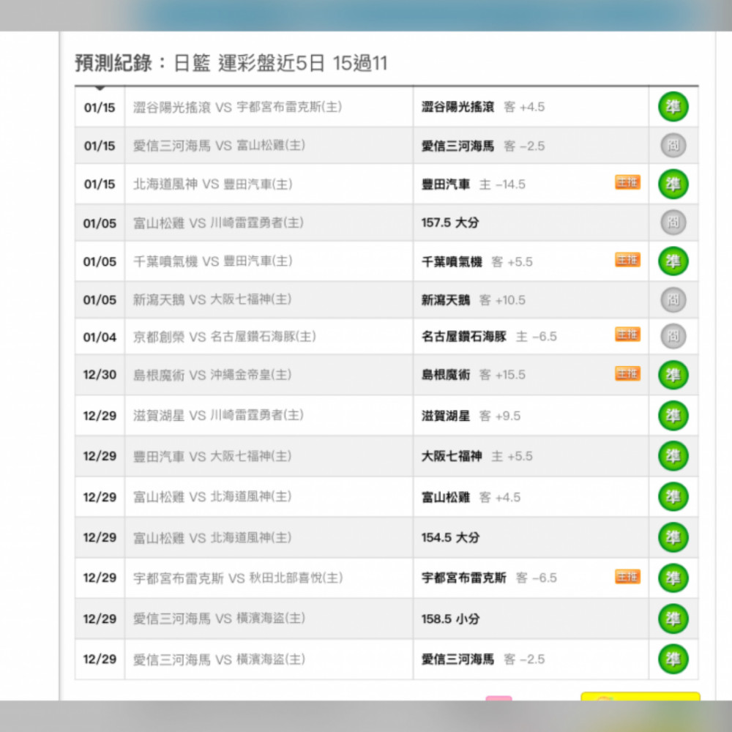Screen dimensions: 732x732
Task: Click the green 準 icon for 滋賀湖星 客 +9.5
Action: point(673,416)
